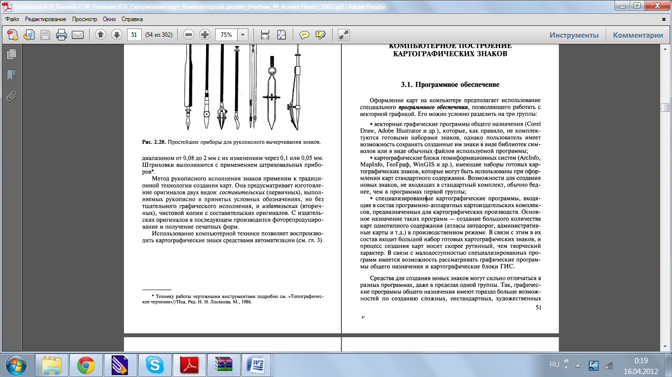Screen dimensions: 672x377
Task: Zoom out with the minus button
Action: pos(189,35)
